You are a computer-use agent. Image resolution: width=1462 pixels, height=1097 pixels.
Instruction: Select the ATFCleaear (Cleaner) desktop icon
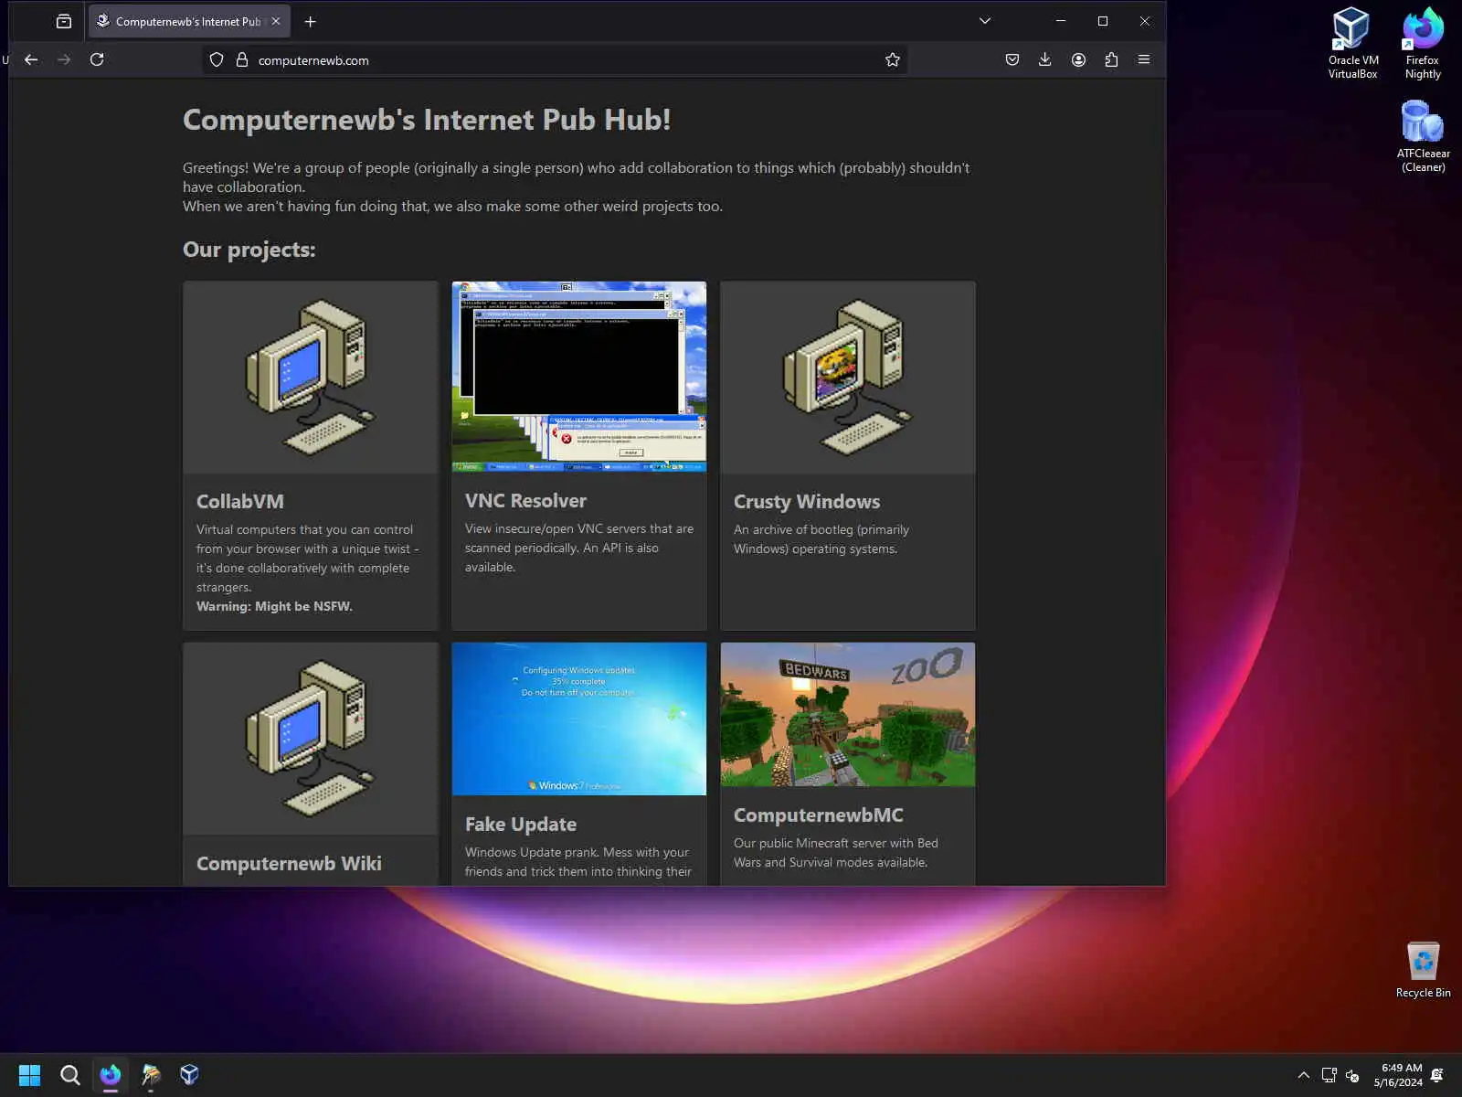(x=1423, y=136)
